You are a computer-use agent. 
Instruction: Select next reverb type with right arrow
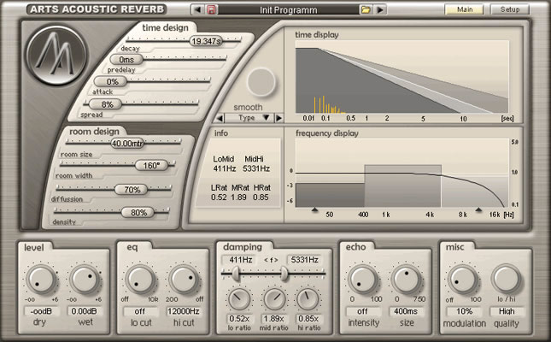click(278, 117)
